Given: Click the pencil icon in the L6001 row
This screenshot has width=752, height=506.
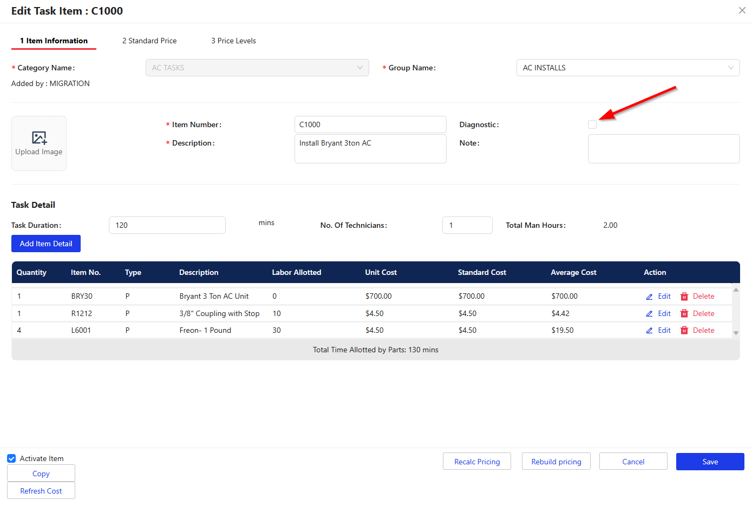Looking at the screenshot, I should [649, 331].
